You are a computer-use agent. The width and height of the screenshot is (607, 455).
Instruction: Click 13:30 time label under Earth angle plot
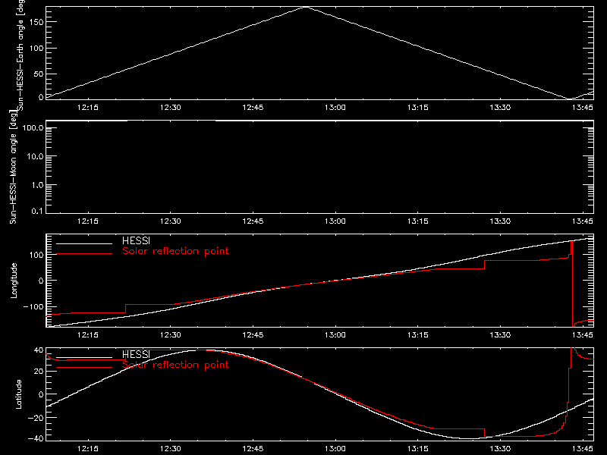pos(500,107)
